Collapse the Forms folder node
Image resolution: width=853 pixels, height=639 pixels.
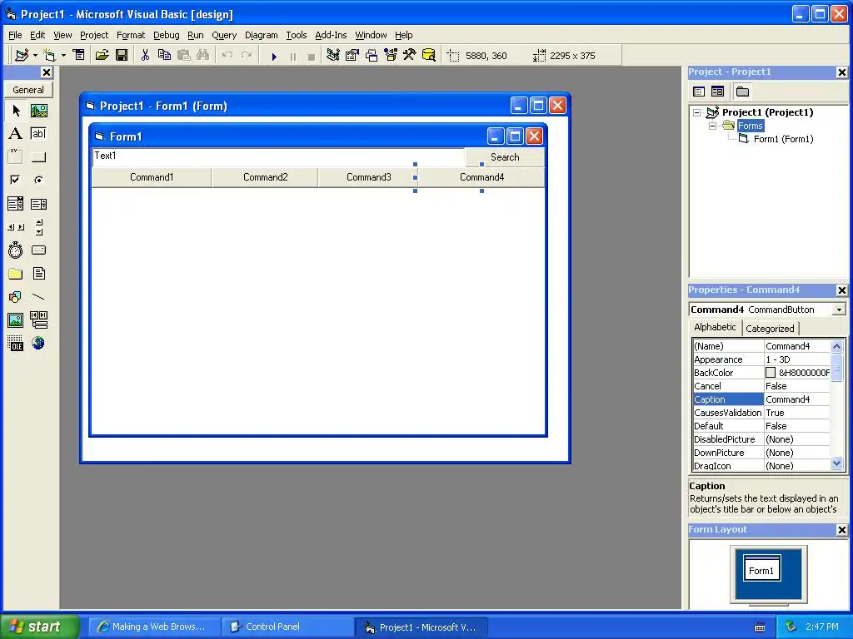pyautogui.click(x=713, y=126)
